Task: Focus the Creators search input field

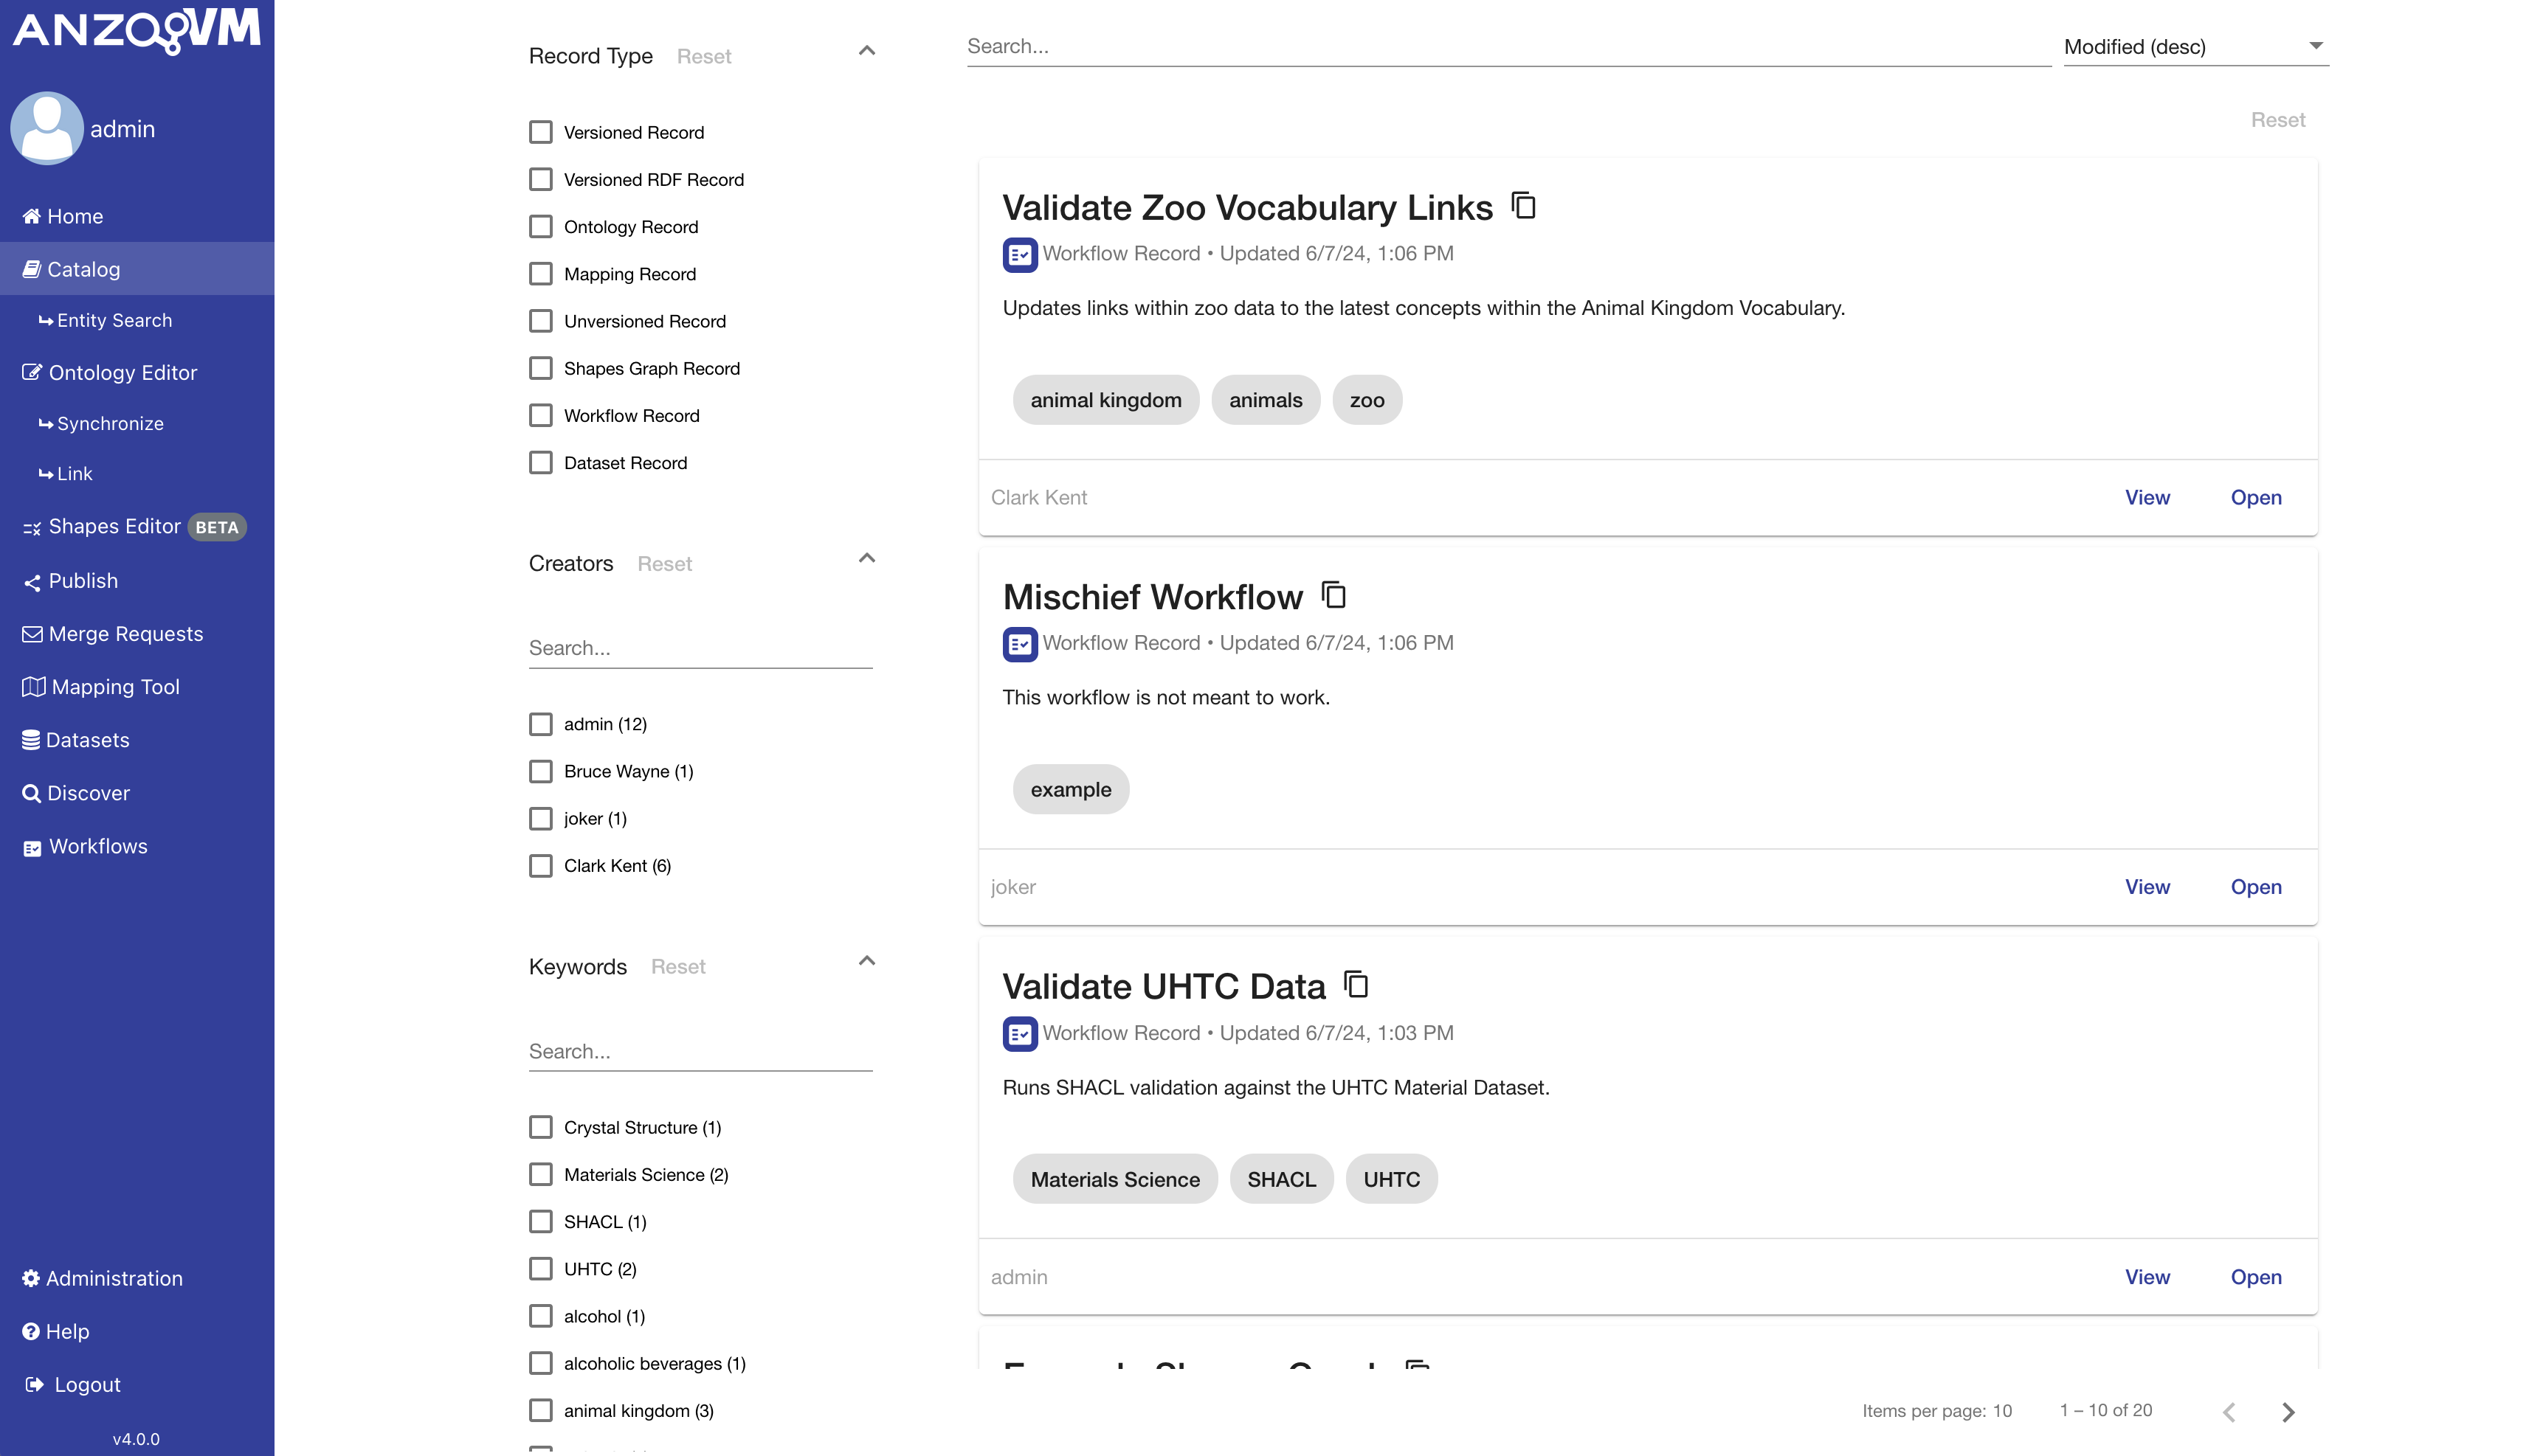Action: 700,648
